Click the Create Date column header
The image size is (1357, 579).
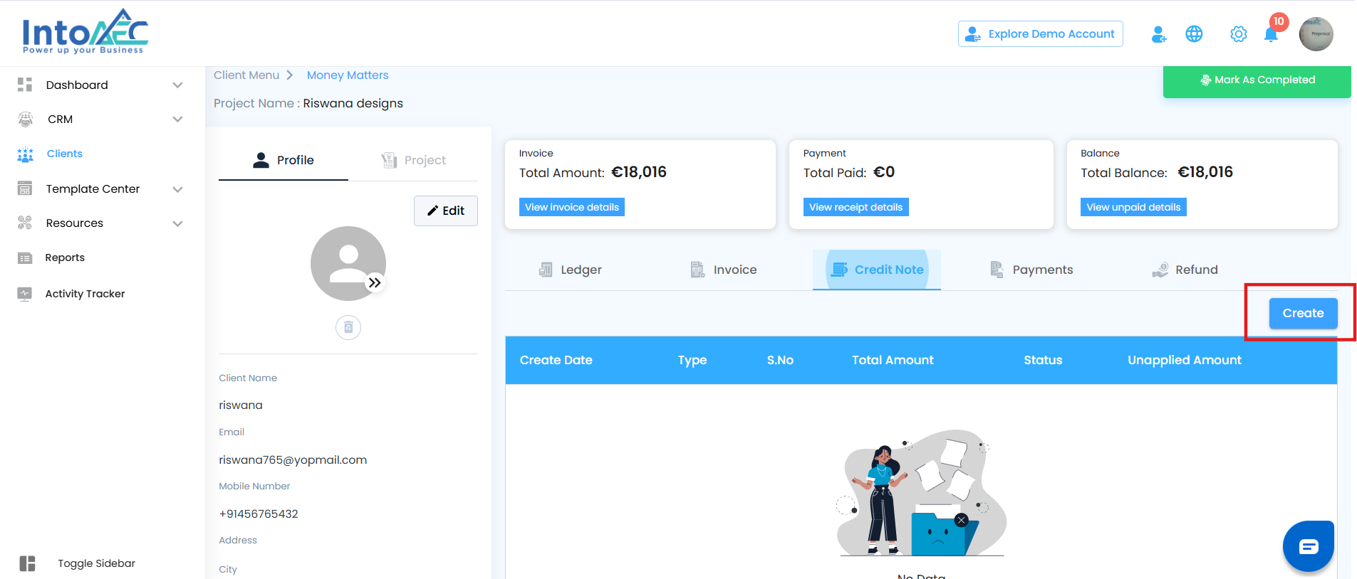pos(556,360)
